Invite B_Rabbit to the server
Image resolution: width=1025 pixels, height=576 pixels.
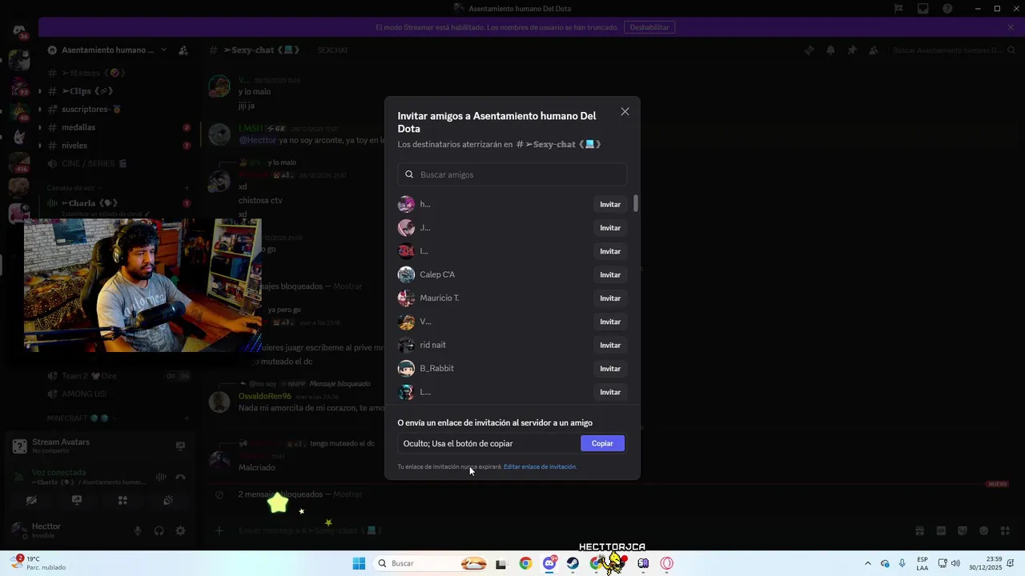point(610,369)
